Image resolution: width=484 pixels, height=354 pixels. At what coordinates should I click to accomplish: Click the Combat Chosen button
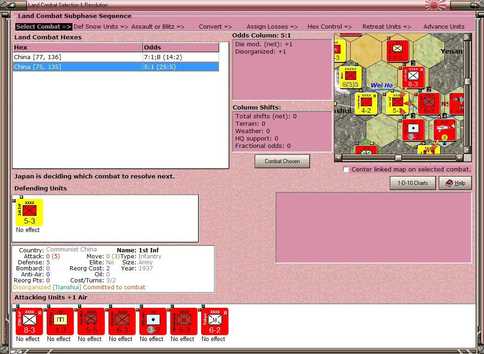pos(282,161)
